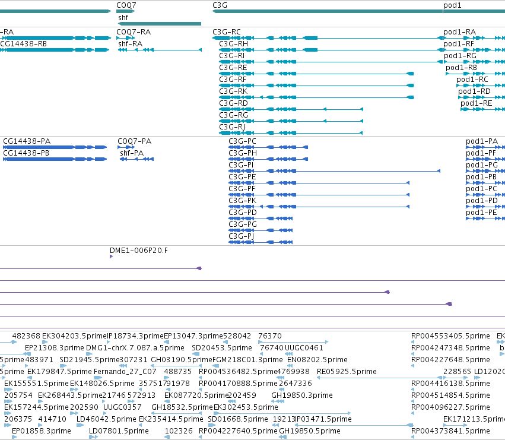Select EST Fernando_27_C07
This screenshot has width=505, height=440.
[125, 372]
